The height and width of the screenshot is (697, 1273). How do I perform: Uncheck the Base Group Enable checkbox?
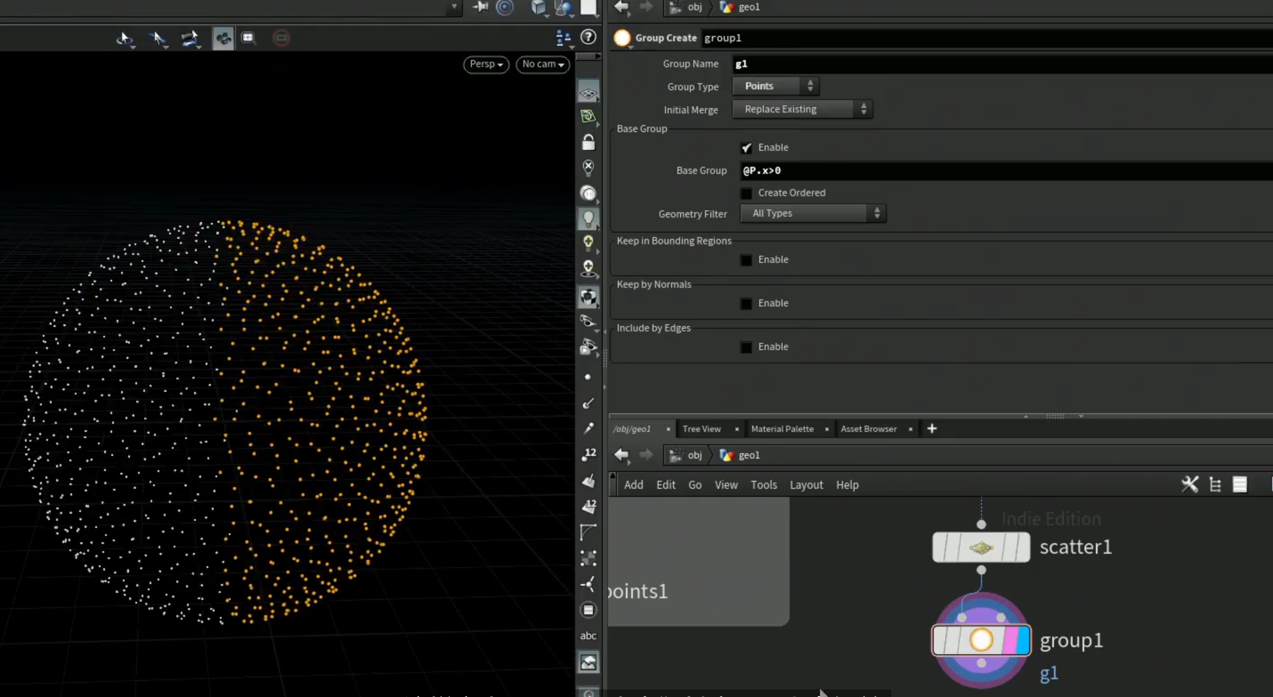pyautogui.click(x=746, y=148)
